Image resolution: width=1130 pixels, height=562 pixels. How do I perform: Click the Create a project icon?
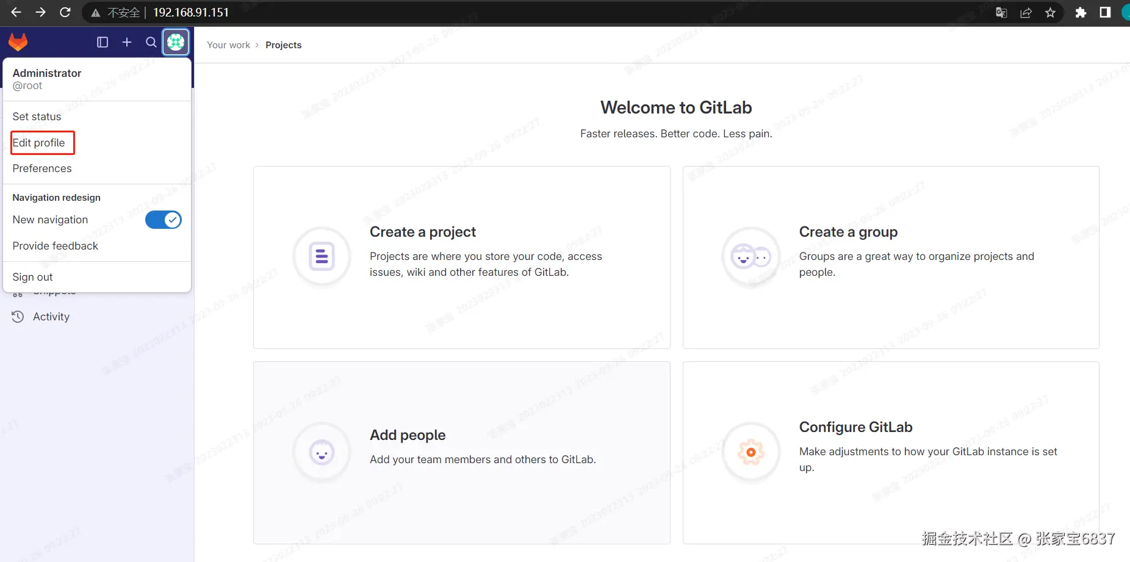point(322,256)
